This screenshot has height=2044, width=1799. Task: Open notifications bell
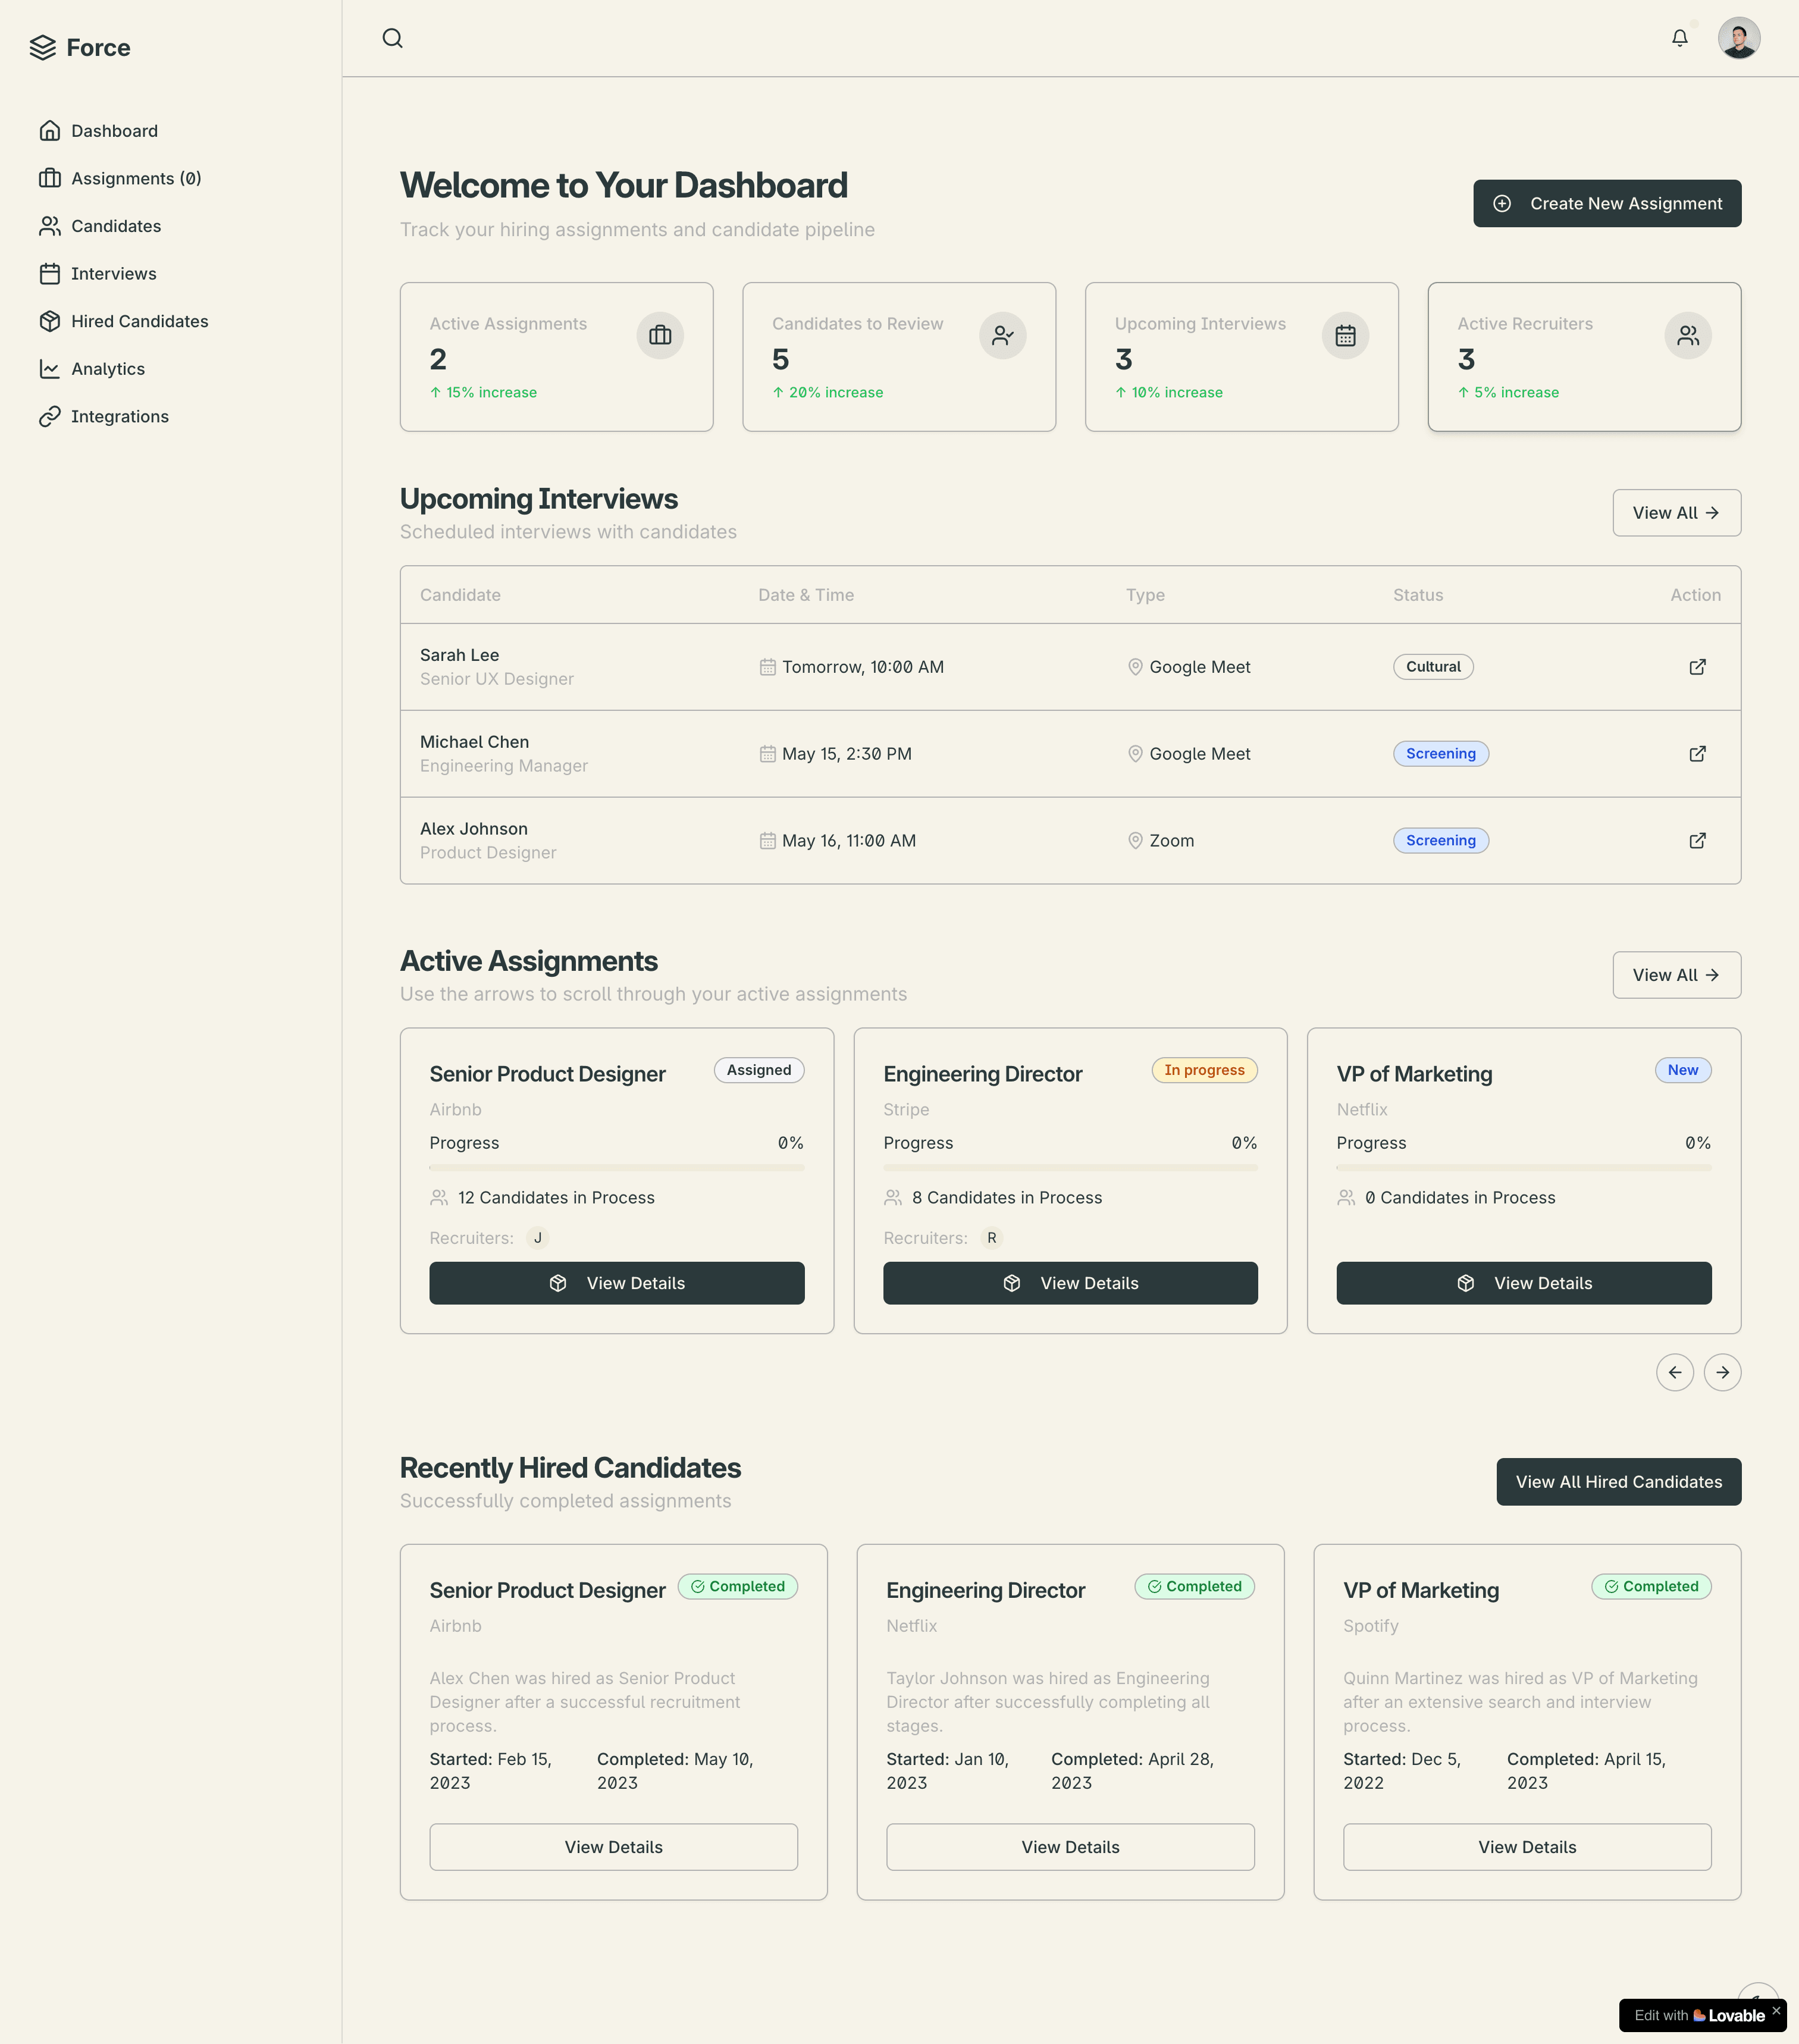click(1679, 38)
